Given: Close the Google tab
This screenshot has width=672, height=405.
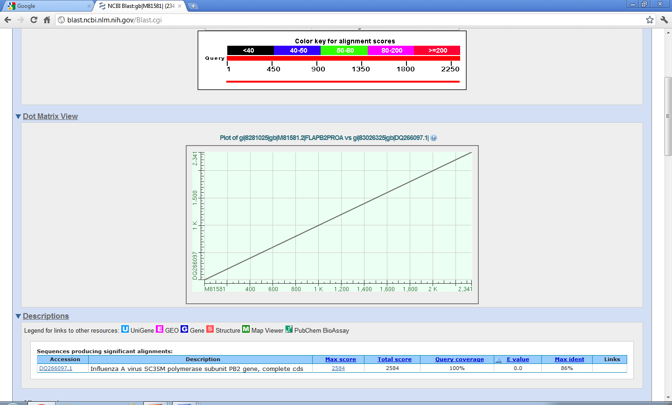Looking at the screenshot, I should (x=89, y=6).
